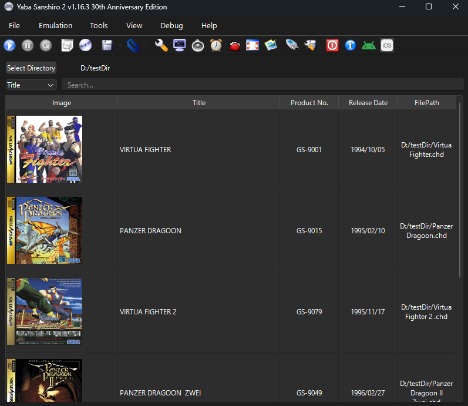Open settings with the wrench icon
The height and width of the screenshot is (406, 468).
pos(161,45)
